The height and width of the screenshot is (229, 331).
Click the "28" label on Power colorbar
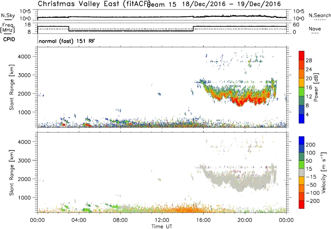[309, 60]
